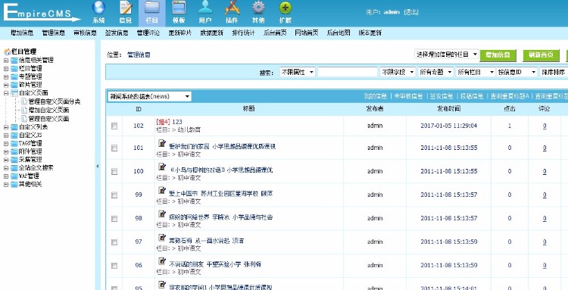Image resolution: width=568 pixels, height=290 pixels.
Task: Tick the checkbox for article ID 100
Action: click(x=114, y=171)
